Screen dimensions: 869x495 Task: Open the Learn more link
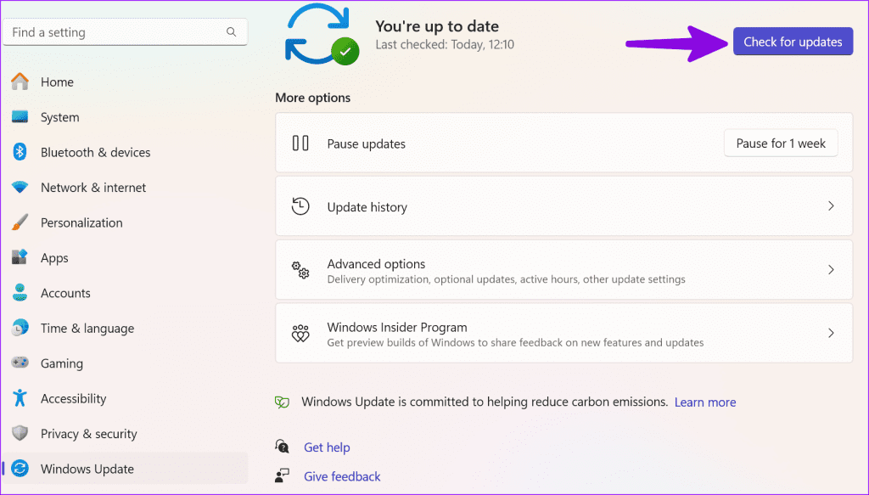[705, 402]
